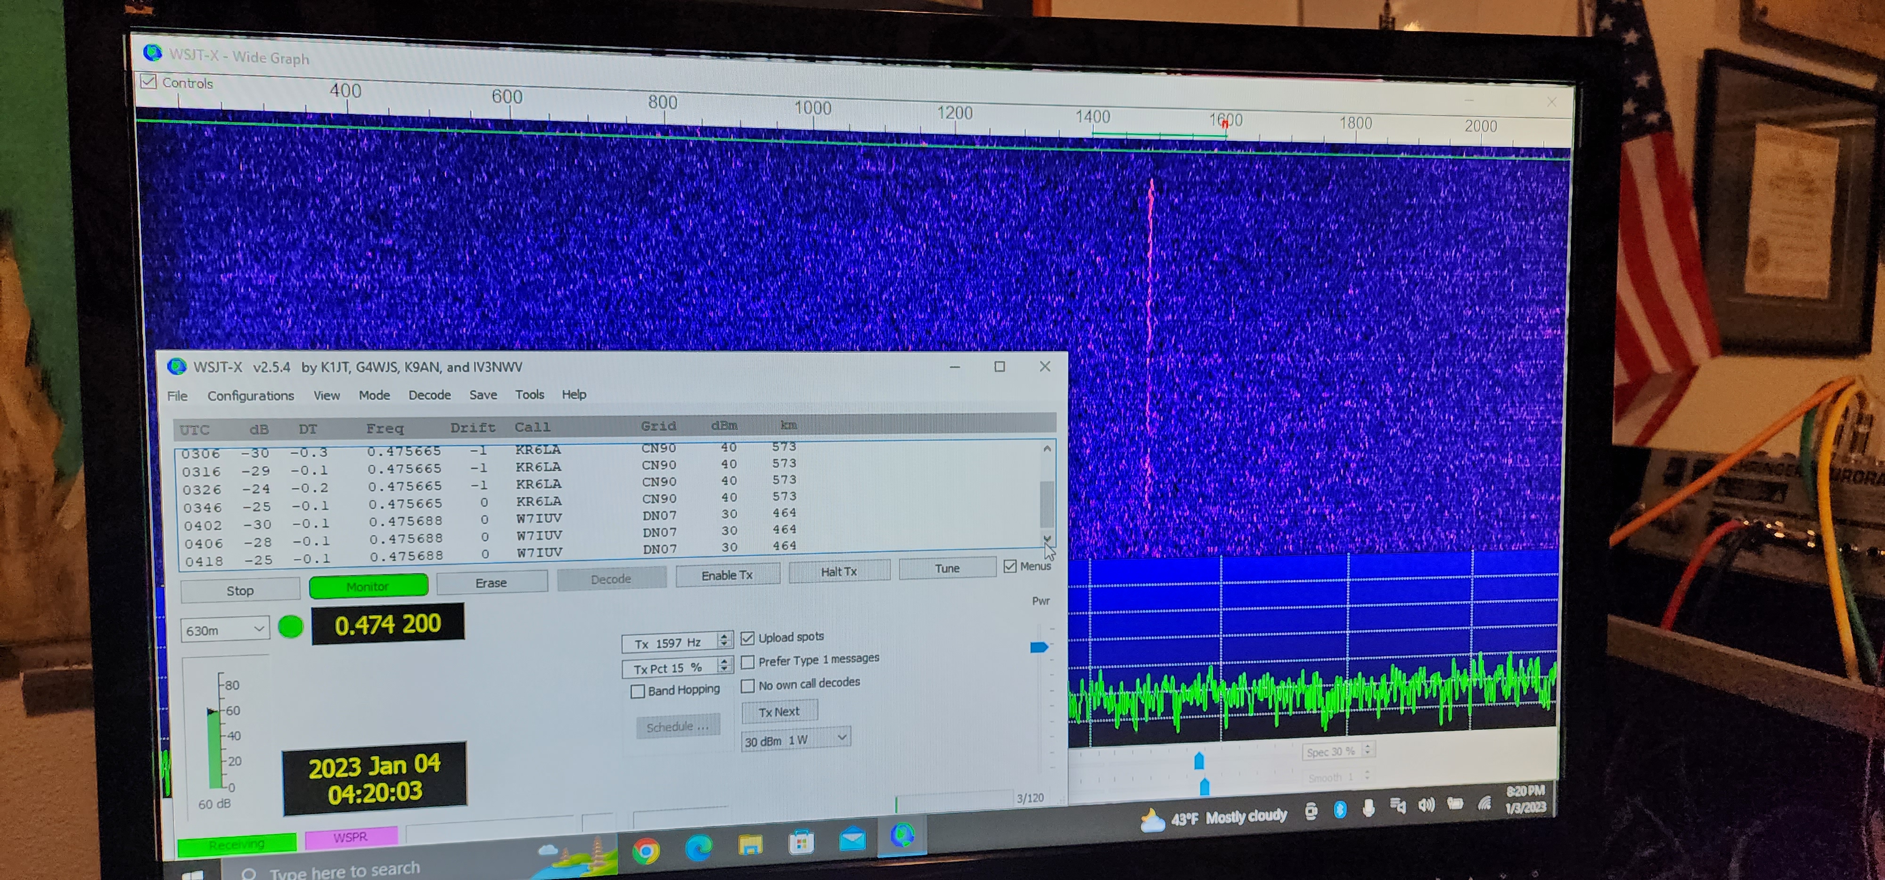This screenshot has height=880, width=1885.
Task: Click the battery tray icon
Action: pyautogui.click(x=1455, y=803)
